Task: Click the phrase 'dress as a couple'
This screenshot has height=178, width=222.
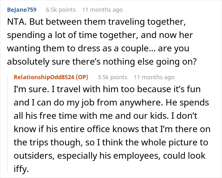Action: [114, 48]
